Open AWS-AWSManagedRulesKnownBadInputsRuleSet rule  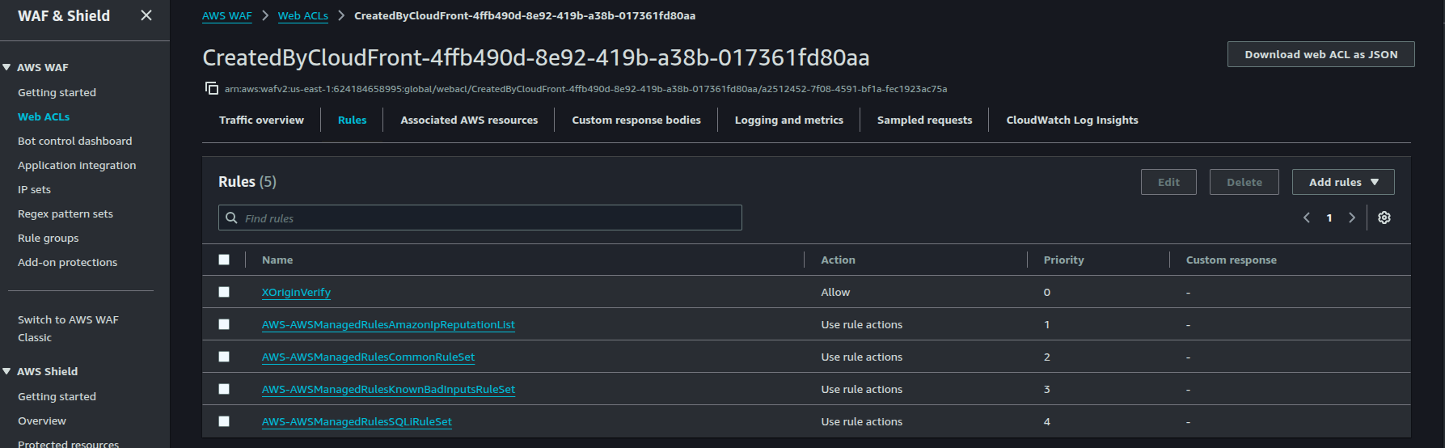(388, 389)
